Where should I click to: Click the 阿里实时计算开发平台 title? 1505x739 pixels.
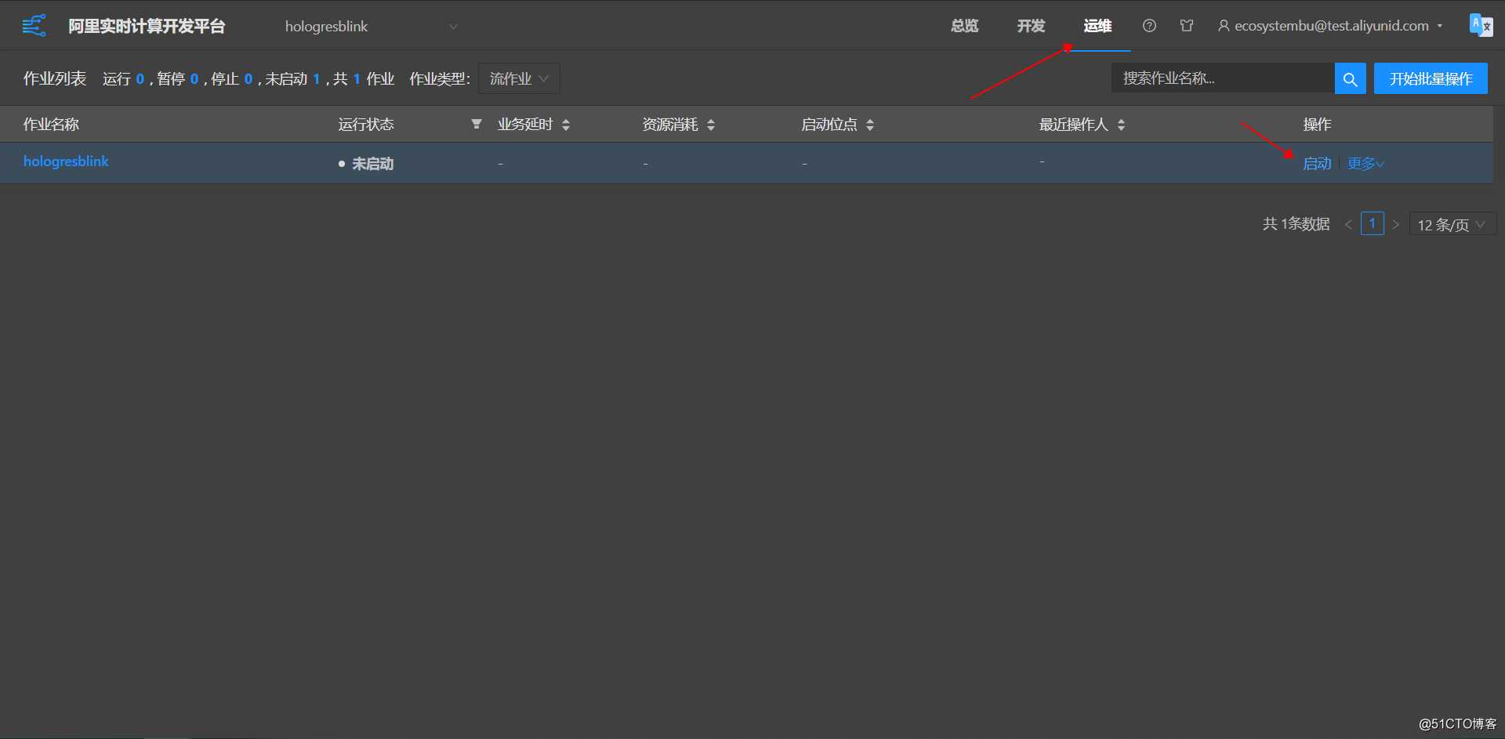(147, 26)
